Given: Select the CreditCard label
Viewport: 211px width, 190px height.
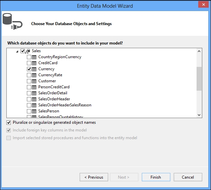Looking at the screenshot, I should point(48,63).
